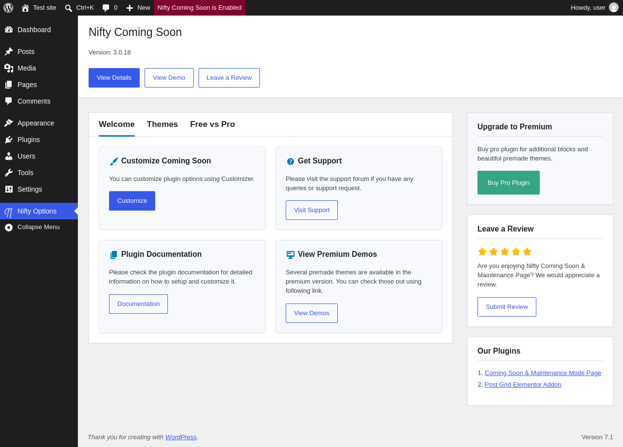Switch to the Welcome tab
The image size is (623, 447).
[x=117, y=125]
